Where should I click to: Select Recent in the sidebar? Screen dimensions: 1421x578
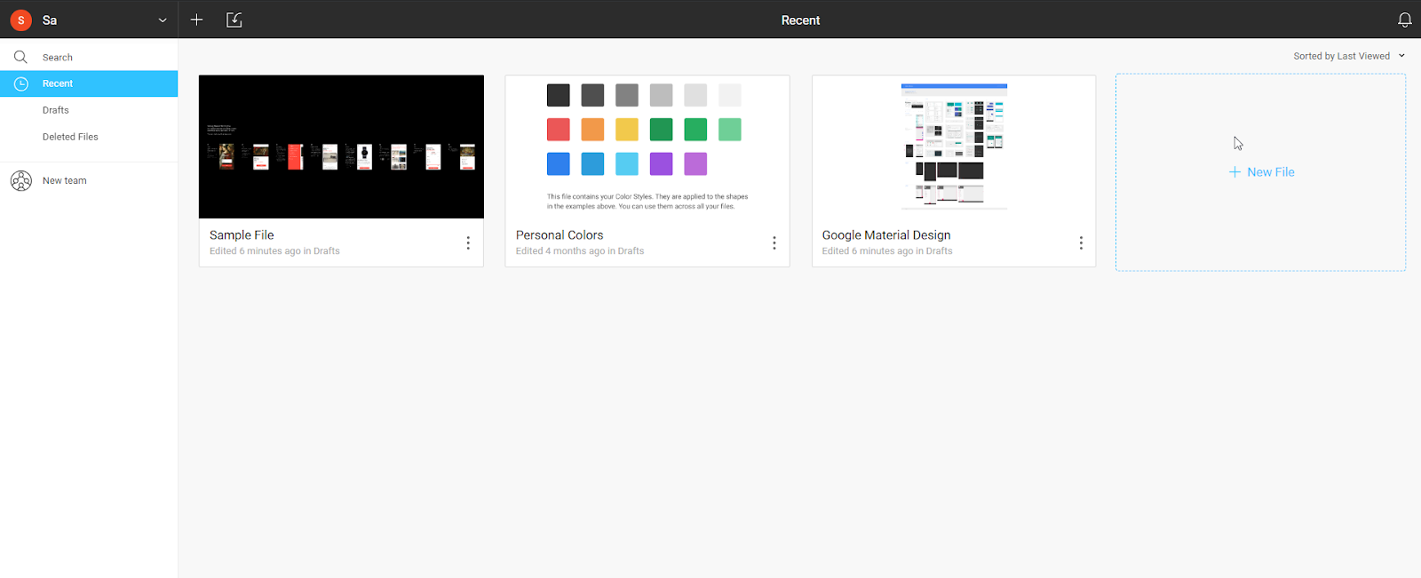58,83
